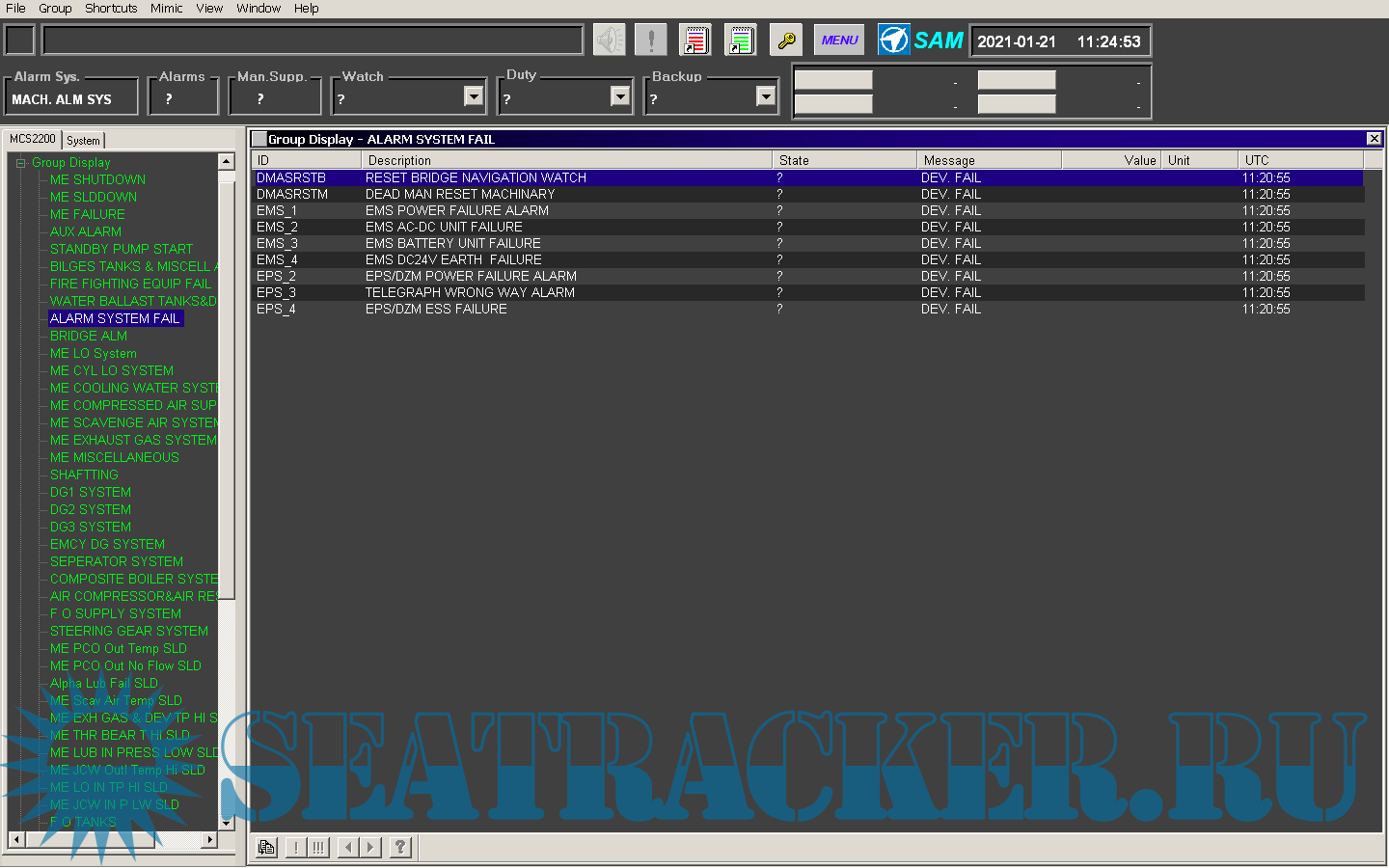Open the Backup dropdown arrow
1389x868 pixels.
click(x=766, y=96)
